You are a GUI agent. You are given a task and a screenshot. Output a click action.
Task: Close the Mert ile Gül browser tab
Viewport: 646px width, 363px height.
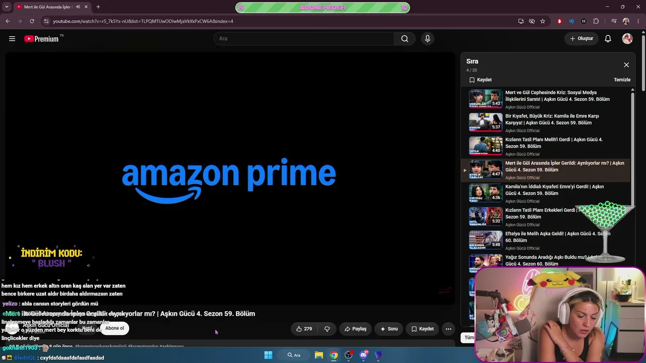86,7
